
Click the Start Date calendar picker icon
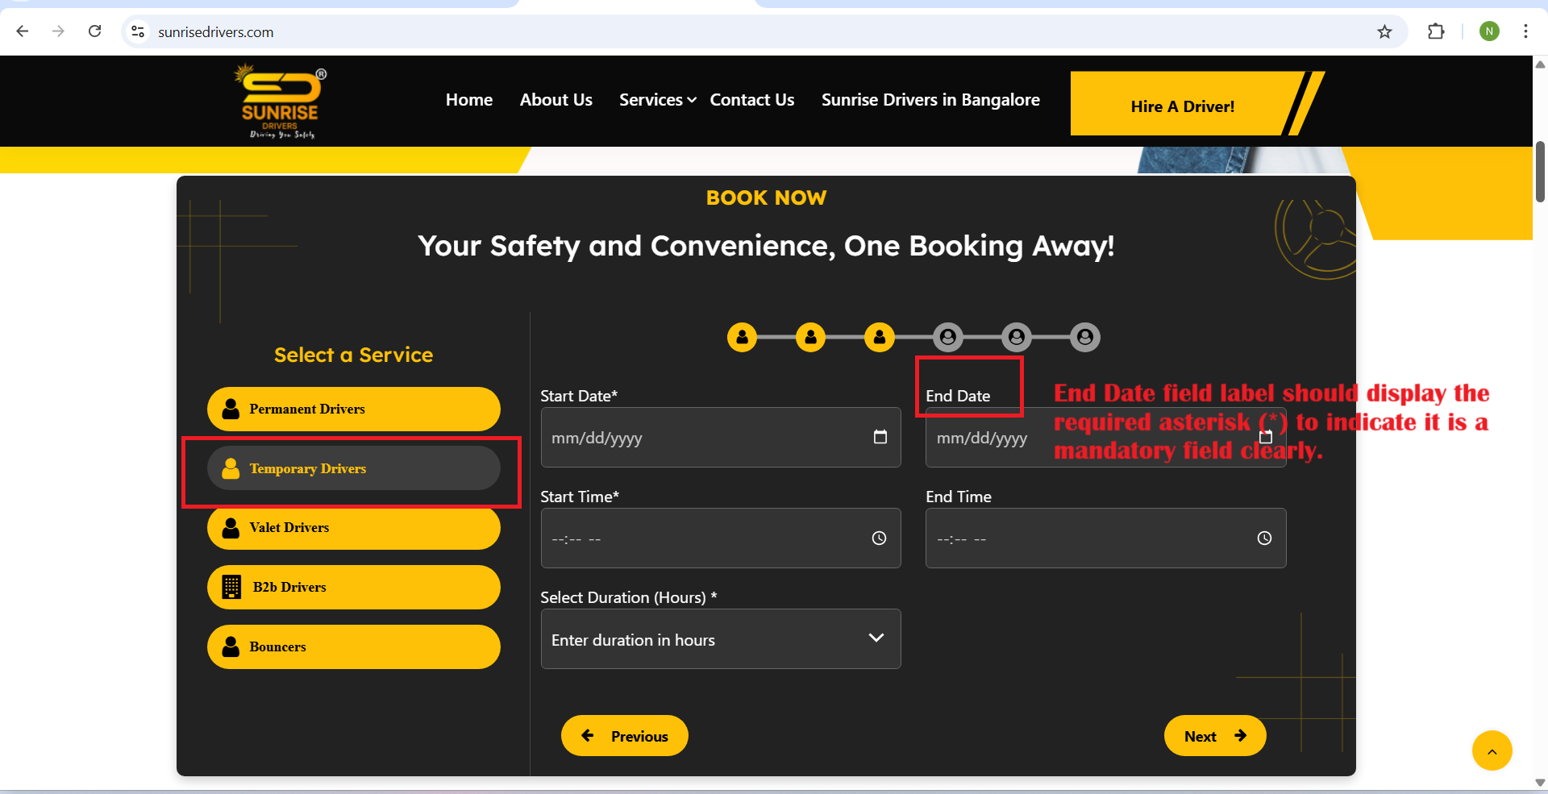880,437
